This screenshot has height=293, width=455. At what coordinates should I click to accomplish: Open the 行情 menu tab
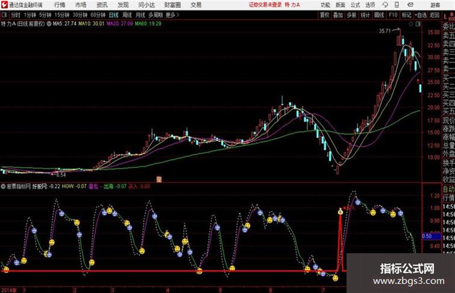[60, 5]
